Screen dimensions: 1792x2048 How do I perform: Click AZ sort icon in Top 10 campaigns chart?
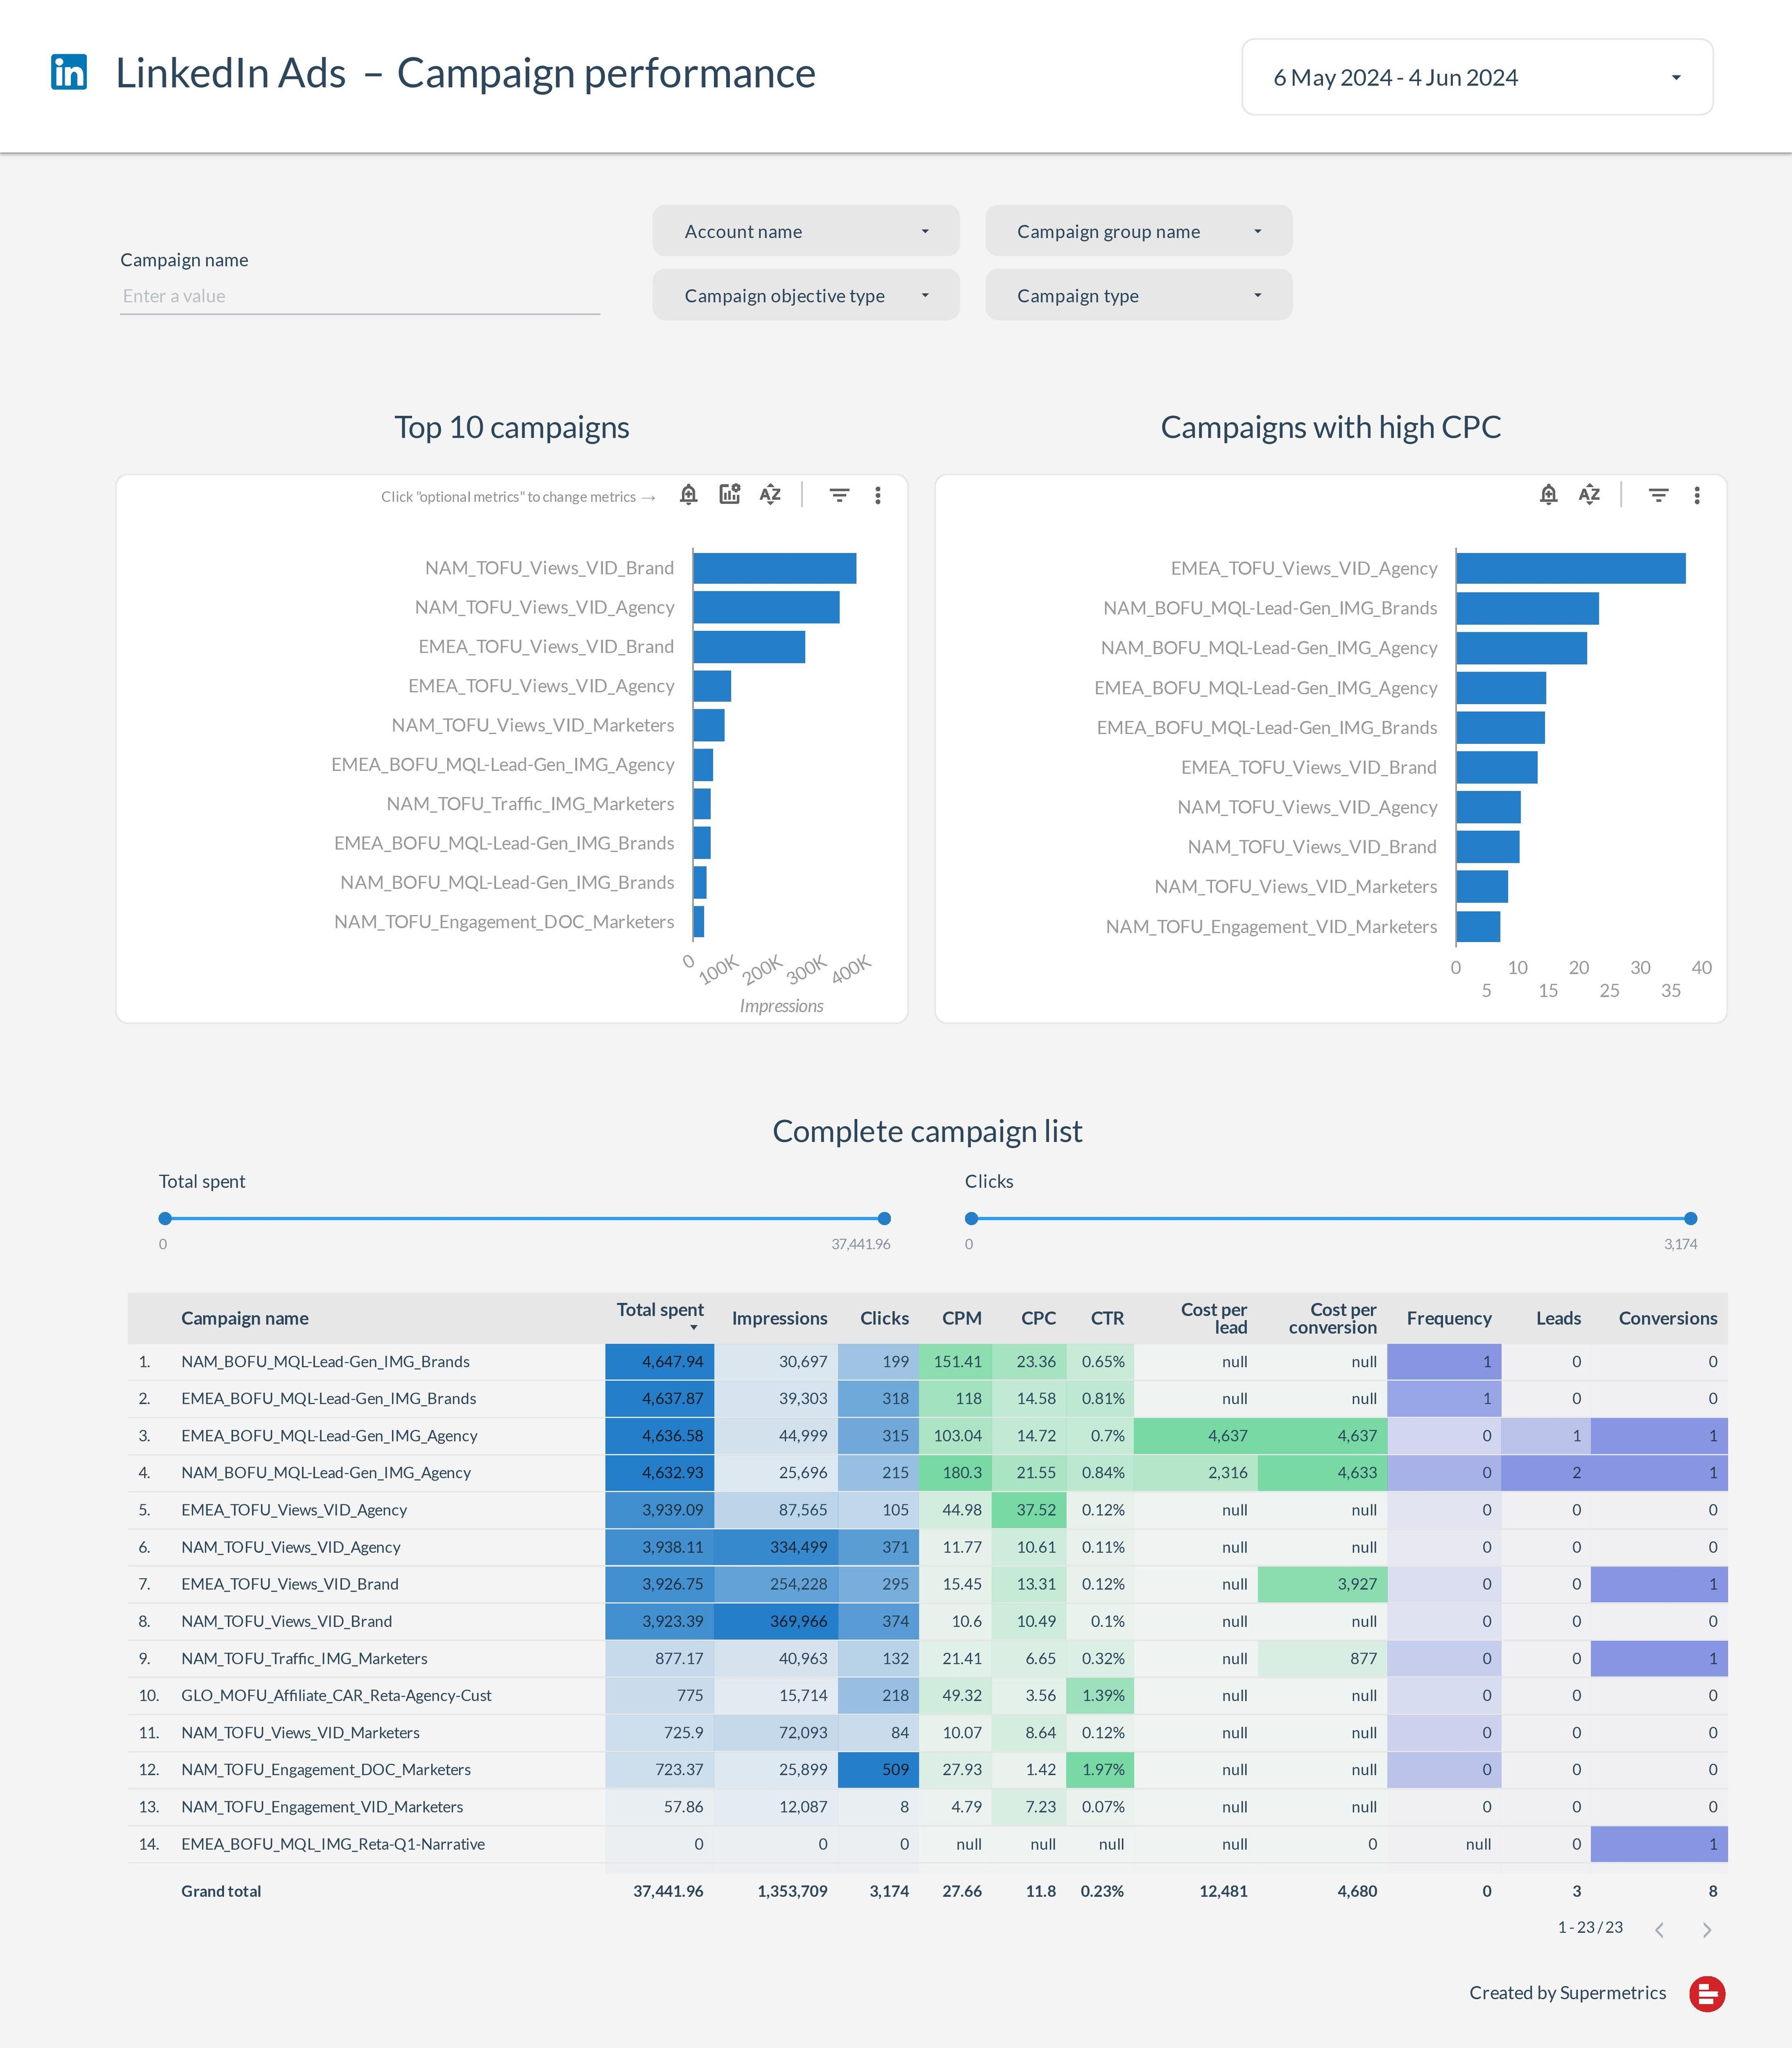(770, 495)
